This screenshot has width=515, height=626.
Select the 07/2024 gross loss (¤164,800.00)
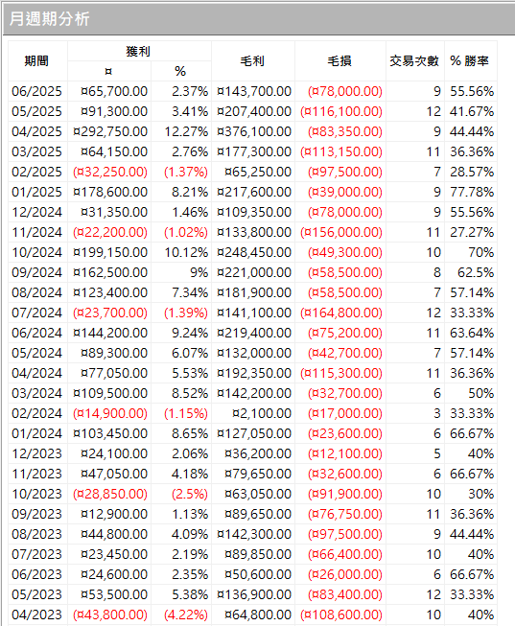click(x=340, y=313)
